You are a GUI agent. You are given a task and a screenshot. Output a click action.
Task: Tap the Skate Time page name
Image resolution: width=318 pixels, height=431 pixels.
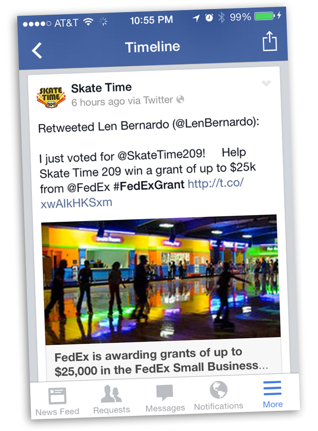[101, 88]
